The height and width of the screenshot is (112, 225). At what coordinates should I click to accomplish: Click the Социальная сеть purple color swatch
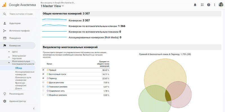click(48, 91)
